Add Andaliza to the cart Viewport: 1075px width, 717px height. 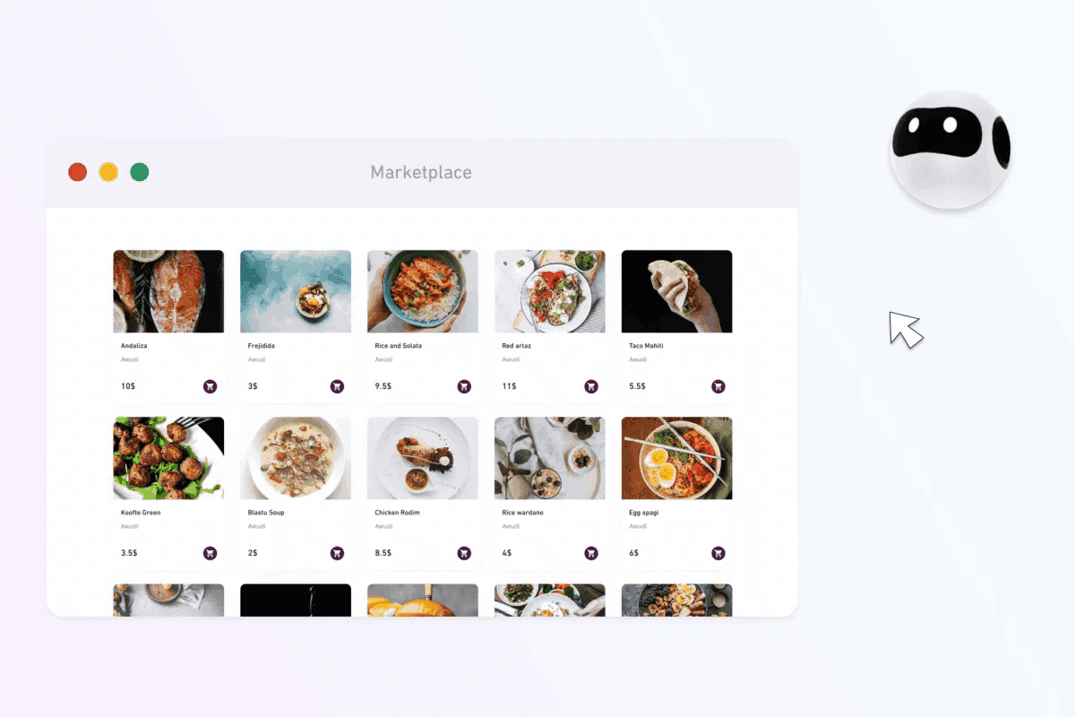coord(210,386)
